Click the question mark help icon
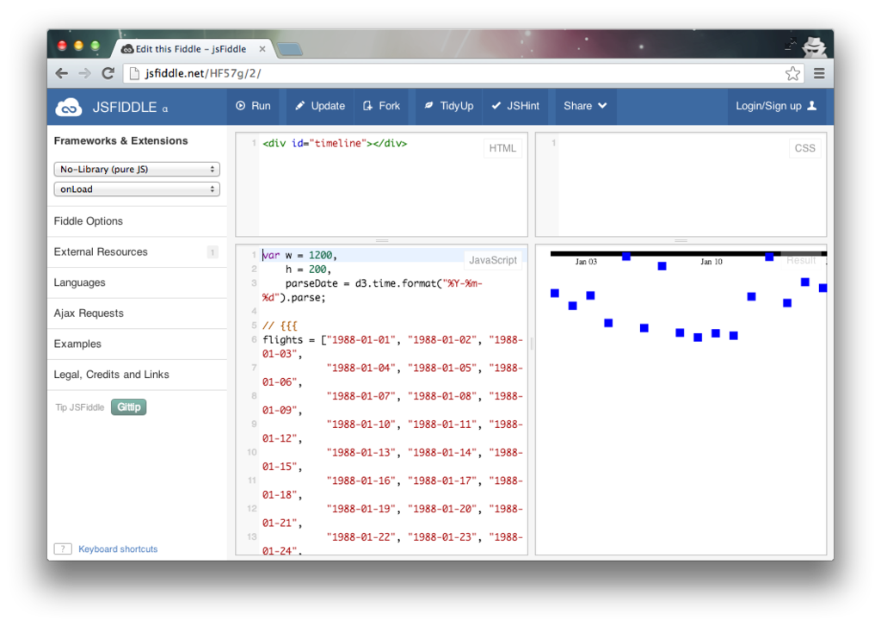 [x=63, y=549]
